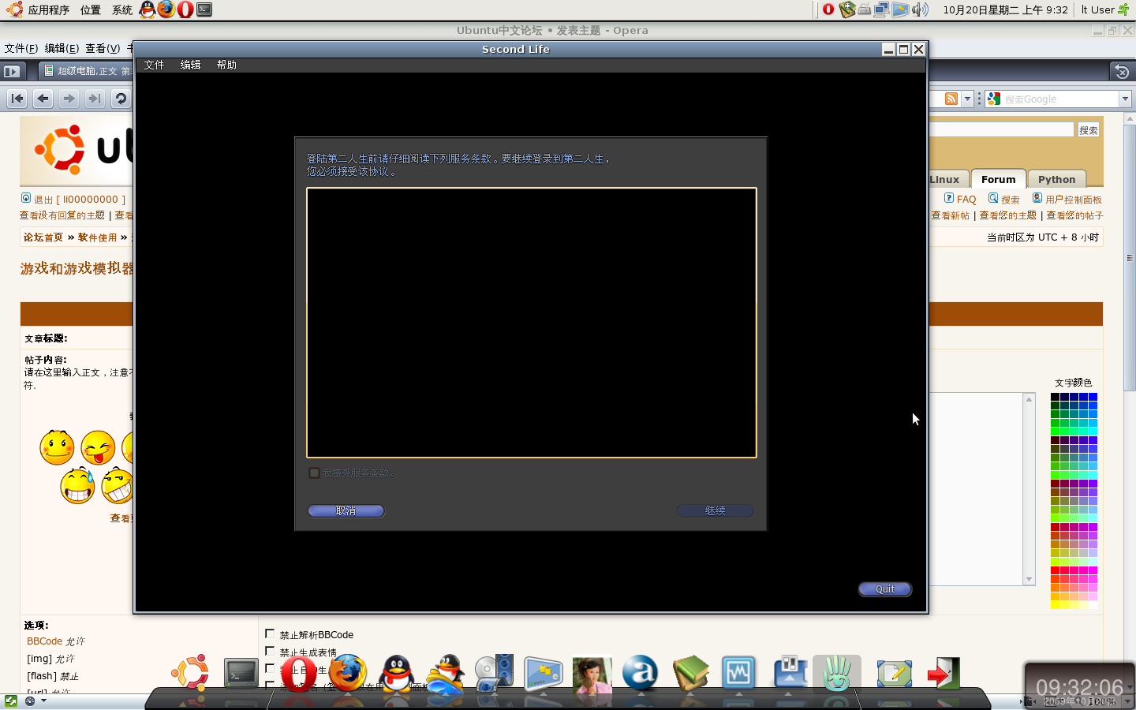This screenshot has height=710, width=1136.
Task: Expand the Google search engine dropdown
Action: [1126, 99]
